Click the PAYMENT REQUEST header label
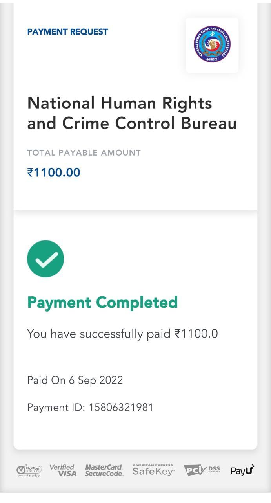The height and width of the screenshot is (503, 271). coord(67,32)
